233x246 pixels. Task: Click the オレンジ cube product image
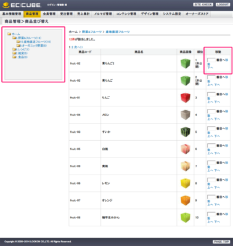click(x=186, y=200)
